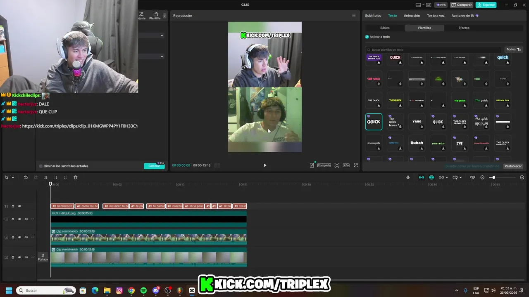Viewport: 529px width, 297px height.
Task: Toggle auto snapping in timeline toolbar
Action: pyautogui.click(x=431, y=177)
